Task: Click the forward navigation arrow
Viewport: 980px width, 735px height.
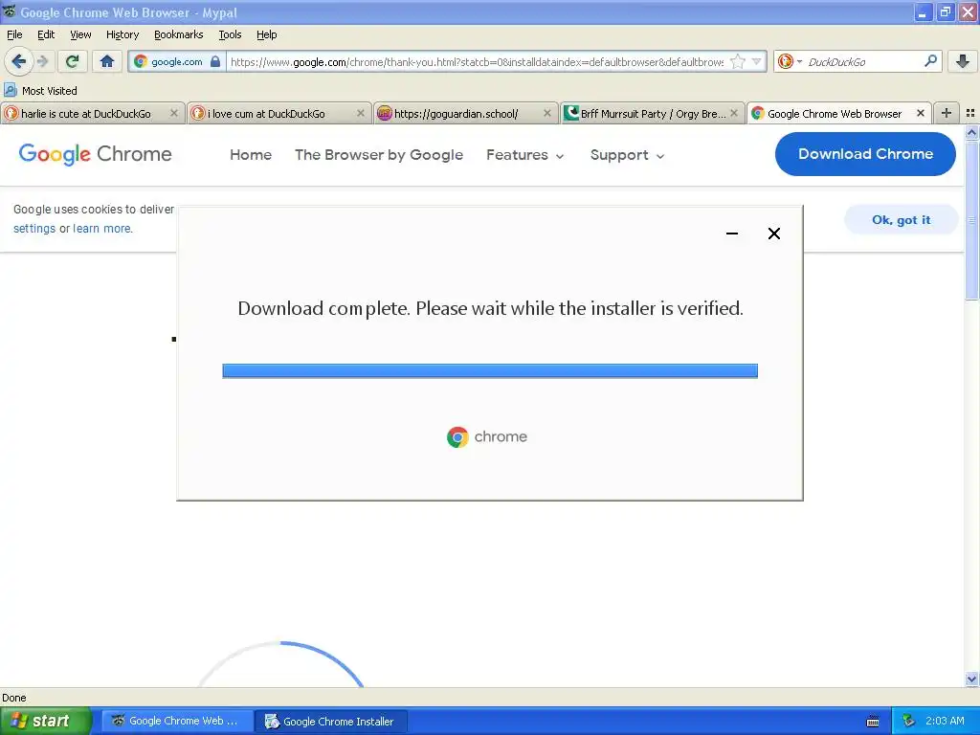Action: (42, 61)
